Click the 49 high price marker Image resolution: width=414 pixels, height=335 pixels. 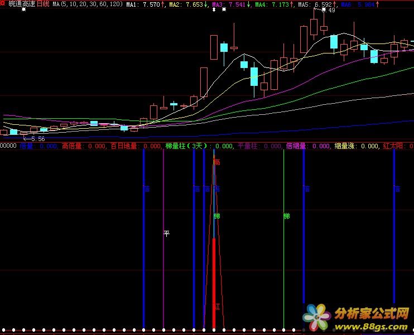click(x=331, y=10)
